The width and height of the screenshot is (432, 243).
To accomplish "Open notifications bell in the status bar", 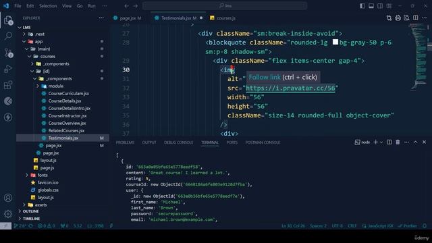I will click(x=425, y=226).
